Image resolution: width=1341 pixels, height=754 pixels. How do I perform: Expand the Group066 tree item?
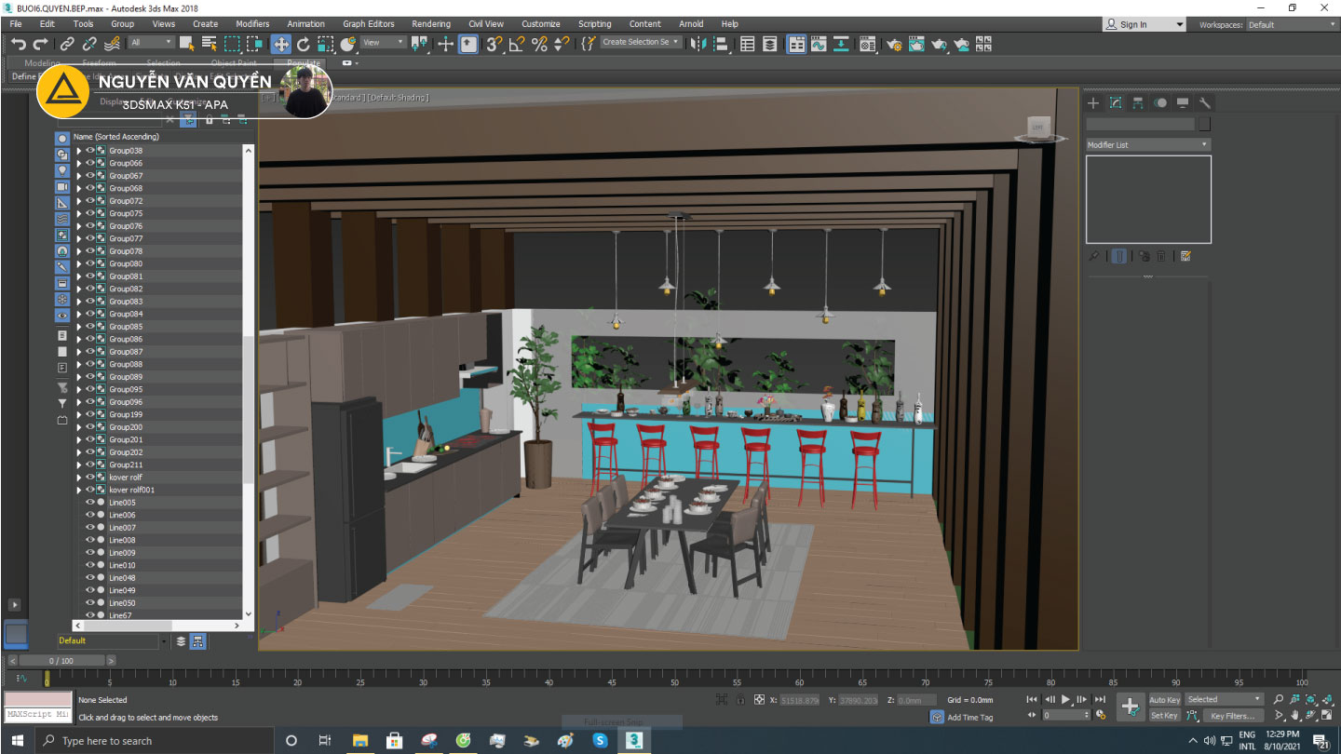click(79, 163)
